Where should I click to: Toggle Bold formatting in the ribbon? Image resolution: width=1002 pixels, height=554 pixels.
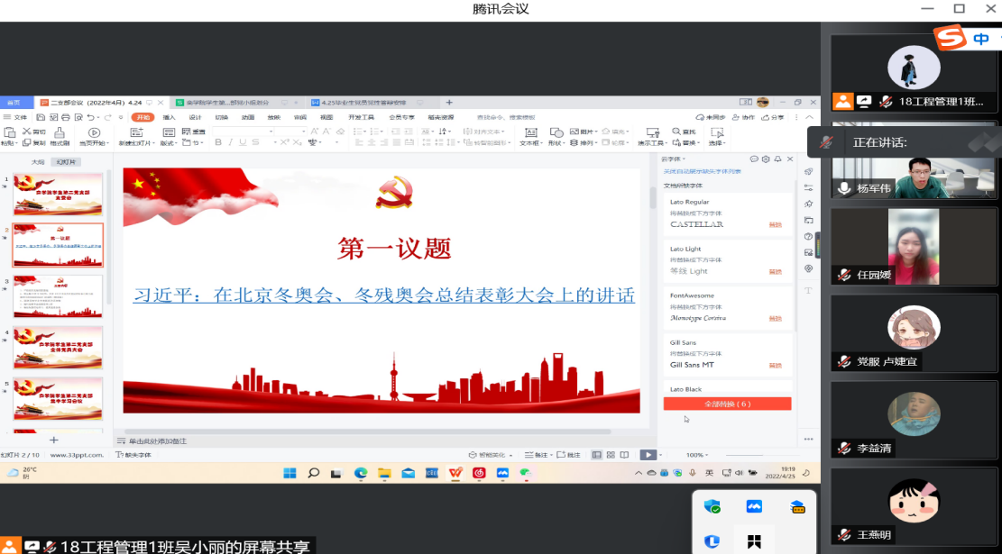(x=218, y=142)
